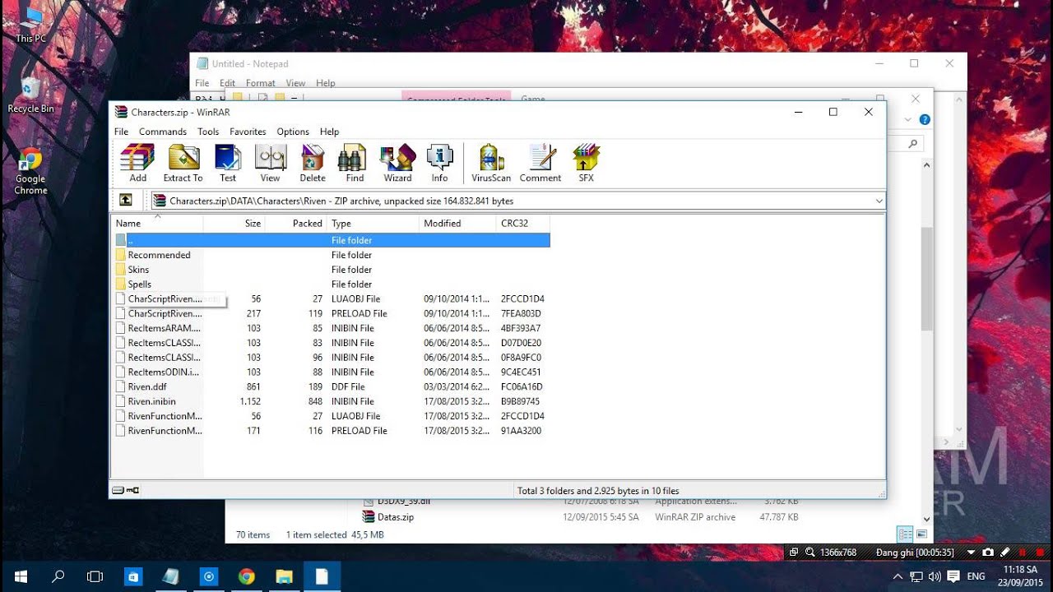
Task: Open the Format menu in Notepad
Action: click(260, 83)
